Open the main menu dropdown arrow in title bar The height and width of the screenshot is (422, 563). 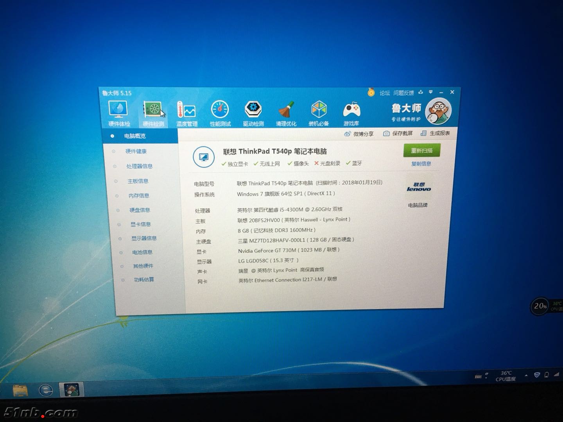[x=430, y=92]
